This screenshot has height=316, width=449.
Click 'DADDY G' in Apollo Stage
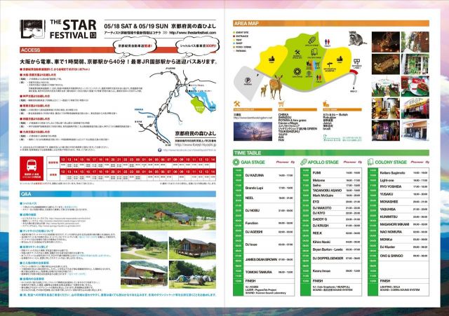320,219
